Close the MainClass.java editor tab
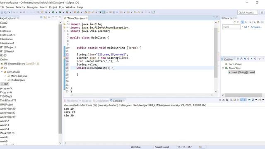The image size is (265, 149). tap(87, 18)
